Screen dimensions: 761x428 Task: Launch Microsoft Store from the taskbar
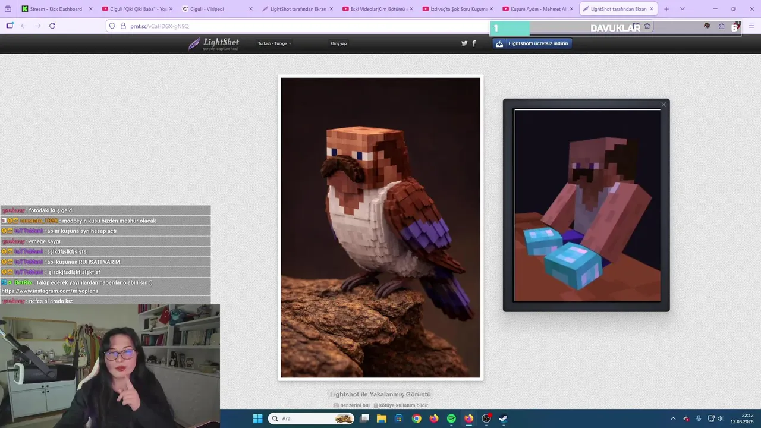(x=399, y=418)
